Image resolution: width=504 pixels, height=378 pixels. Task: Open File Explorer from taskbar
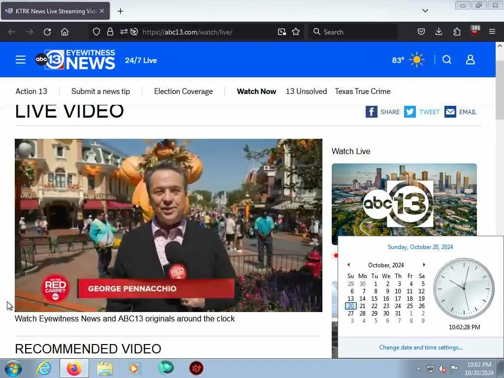105,369
